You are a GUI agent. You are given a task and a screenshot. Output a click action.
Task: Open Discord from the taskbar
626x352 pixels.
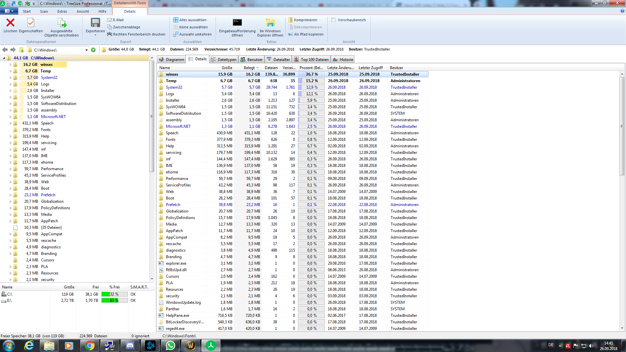click(130, 345)
